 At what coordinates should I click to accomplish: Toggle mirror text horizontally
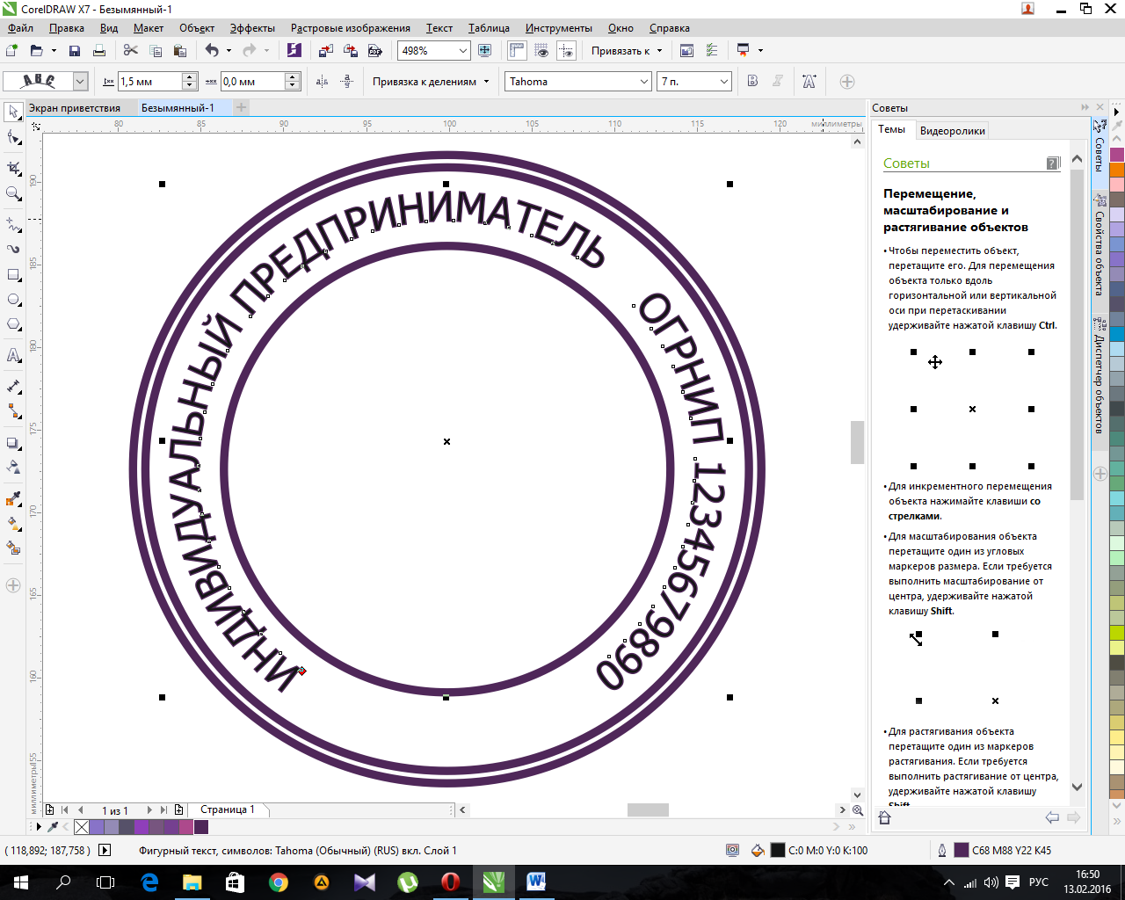(x=322, y=82)
